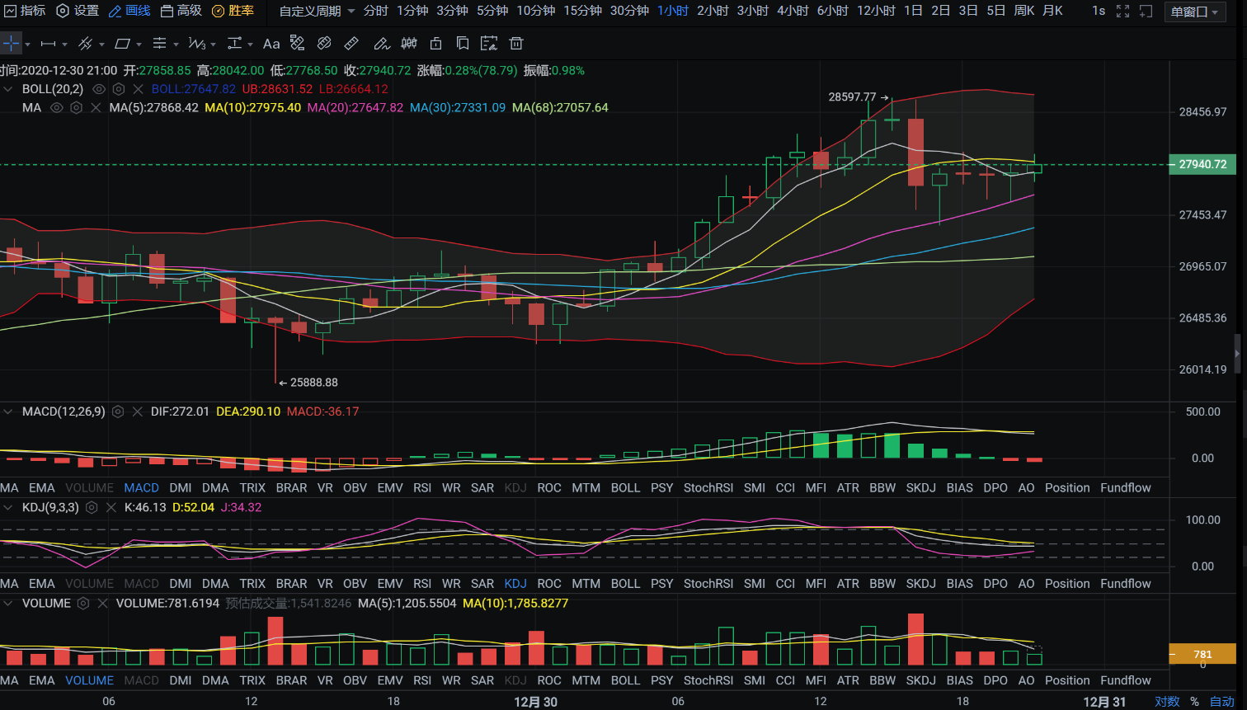Click the trash icon to delete drawings
This screenshot has width=1247, height=710.
pos(516,44)
